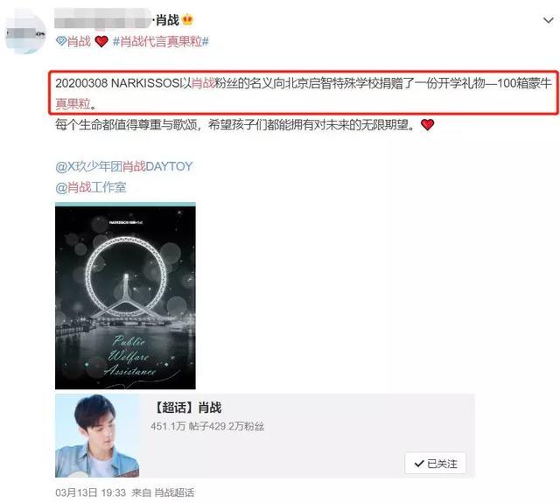
Task: View the Public Welfare Assistance poster image
Action: tap(125, 296)
